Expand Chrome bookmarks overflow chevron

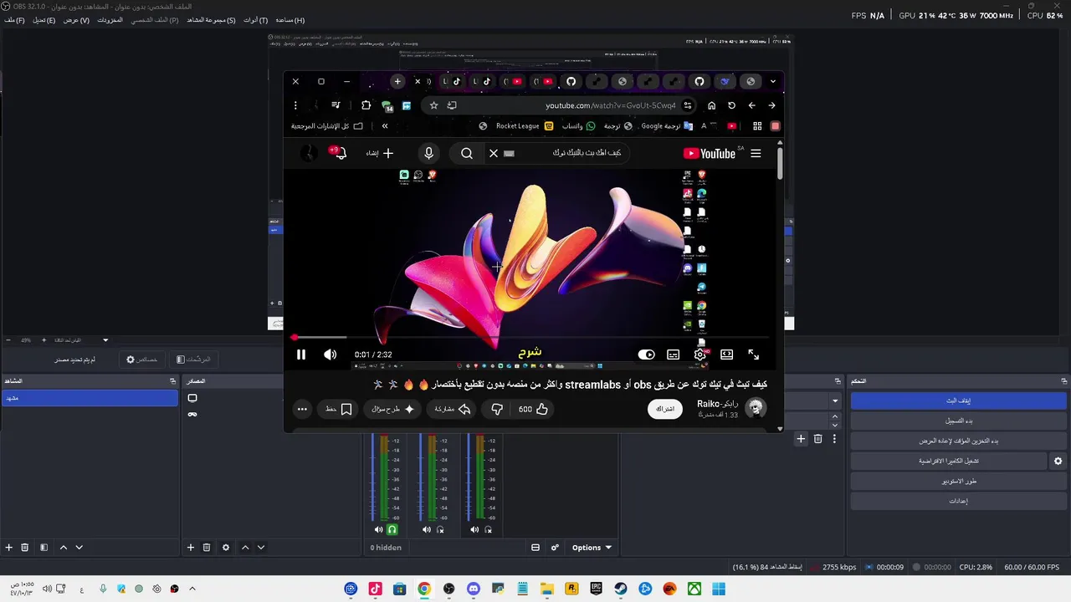(x=385, y=126)
